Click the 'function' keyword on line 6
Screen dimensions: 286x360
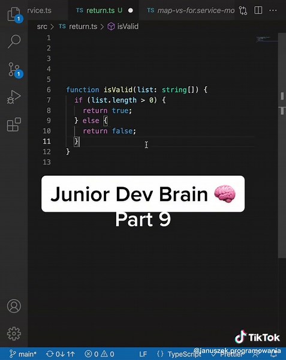(83, 89)
